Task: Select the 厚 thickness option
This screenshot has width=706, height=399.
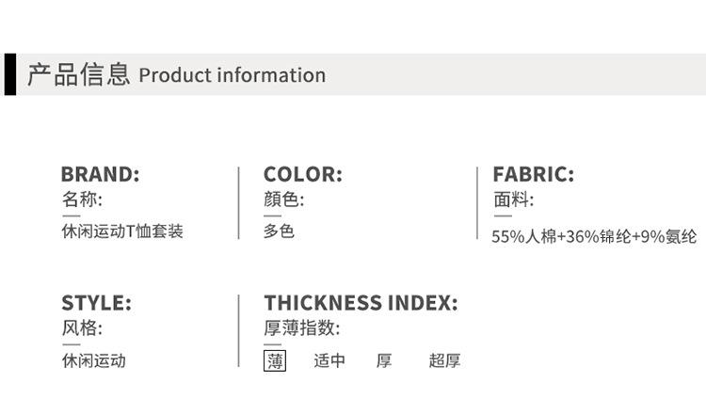Action: click(384, 360)
